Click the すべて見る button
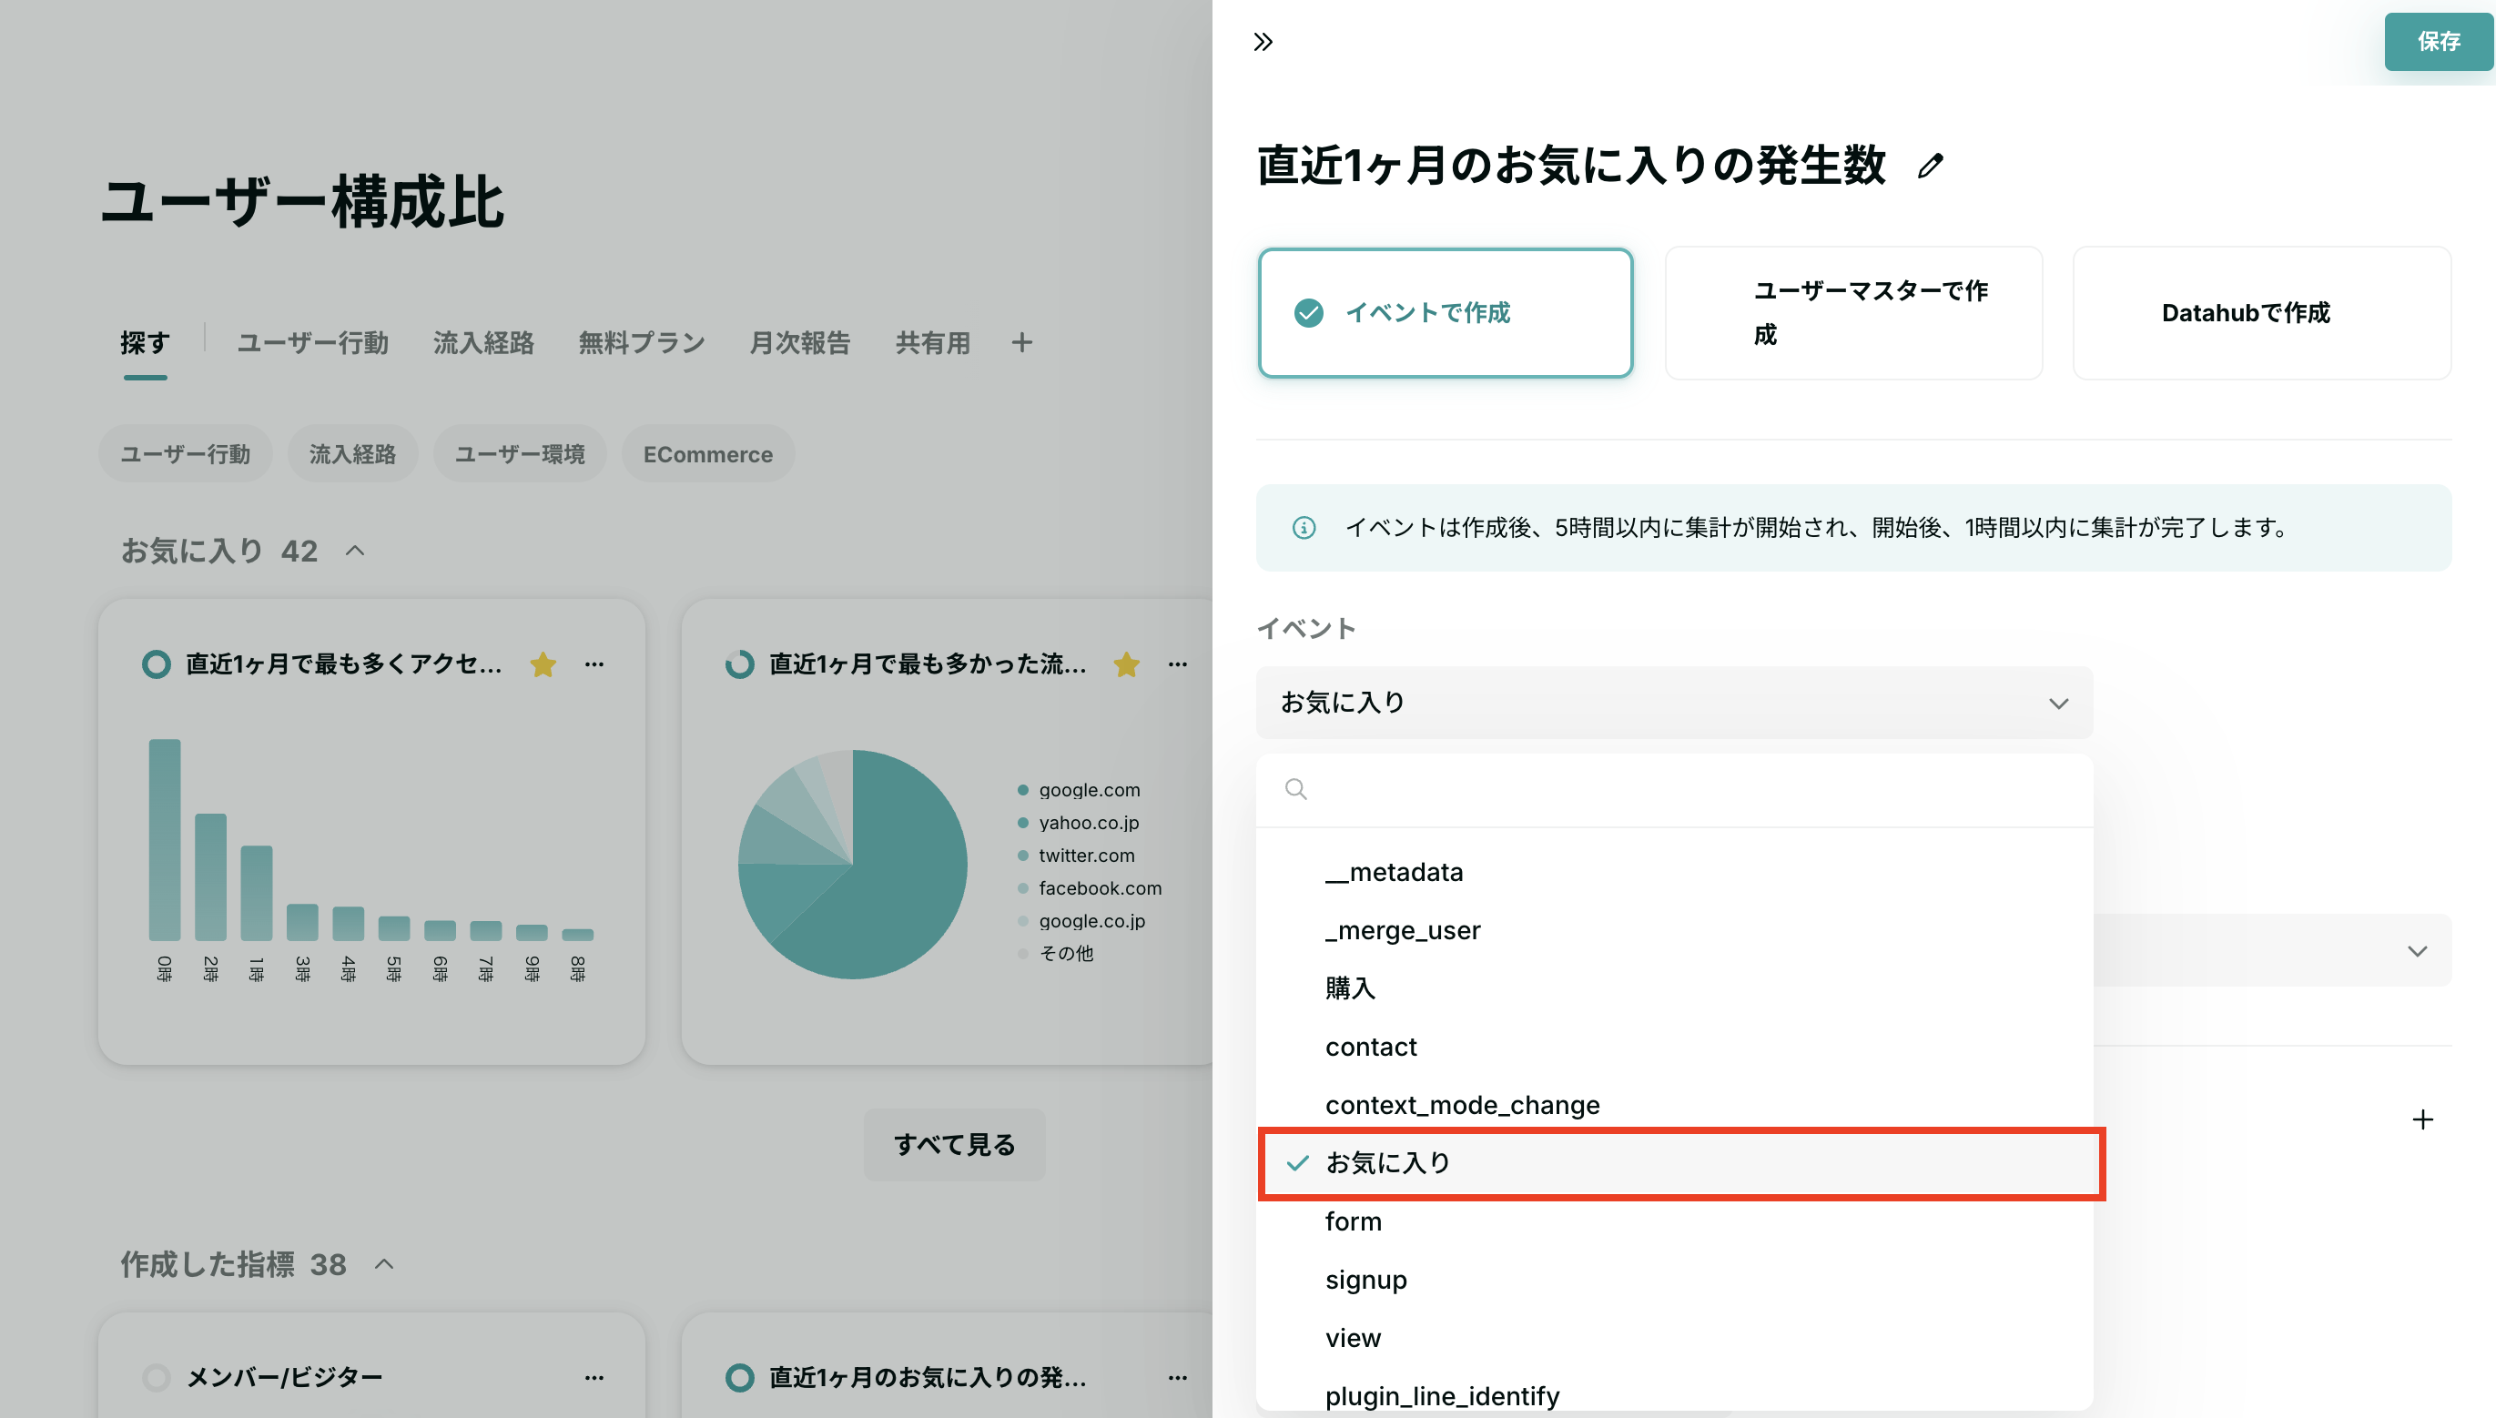Viewport: 2496px width, 1418px height. [954, 1144]
